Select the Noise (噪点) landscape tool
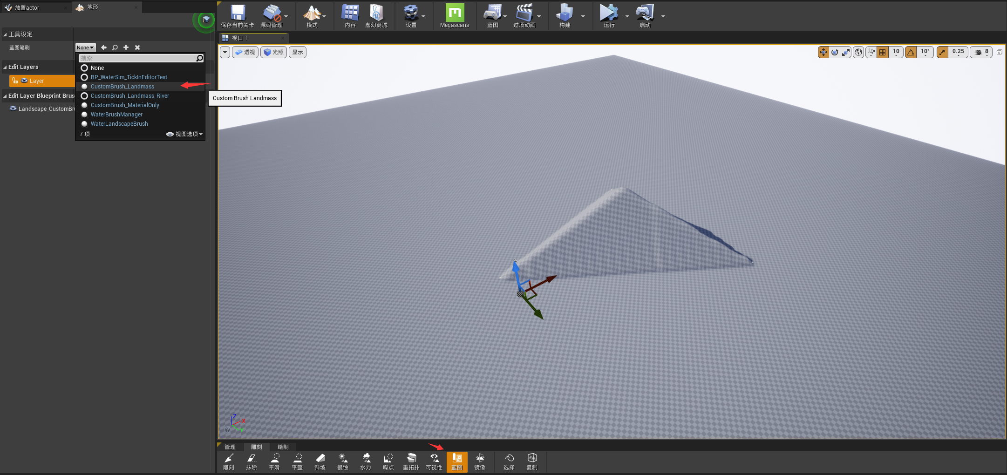Image resolution: width=1007 pixels, height=475 pixels. (388, 462)
